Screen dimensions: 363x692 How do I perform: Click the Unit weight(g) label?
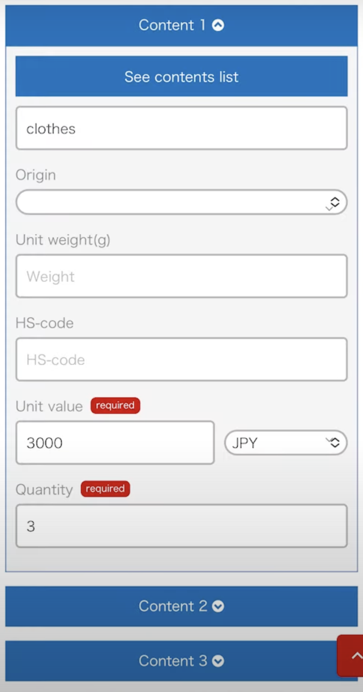tap(63, 240)
